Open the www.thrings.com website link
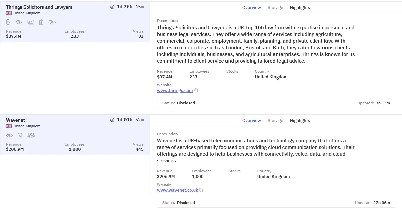The width and height of the screenshot is (402, 211). (175, 91)
